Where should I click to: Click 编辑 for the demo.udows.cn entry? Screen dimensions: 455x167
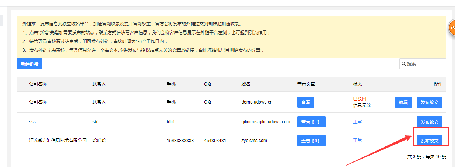point(403,102)
